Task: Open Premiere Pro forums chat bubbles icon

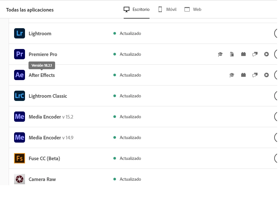Action: (255, 54)
